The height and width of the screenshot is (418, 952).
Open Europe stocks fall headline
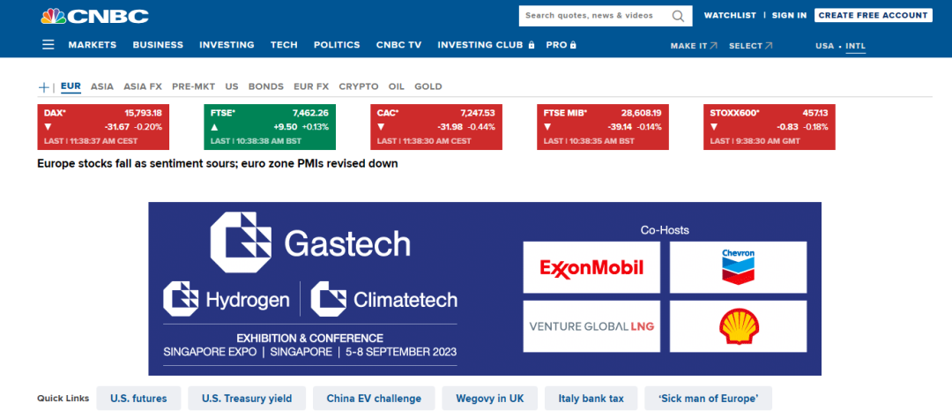[218, 163]
